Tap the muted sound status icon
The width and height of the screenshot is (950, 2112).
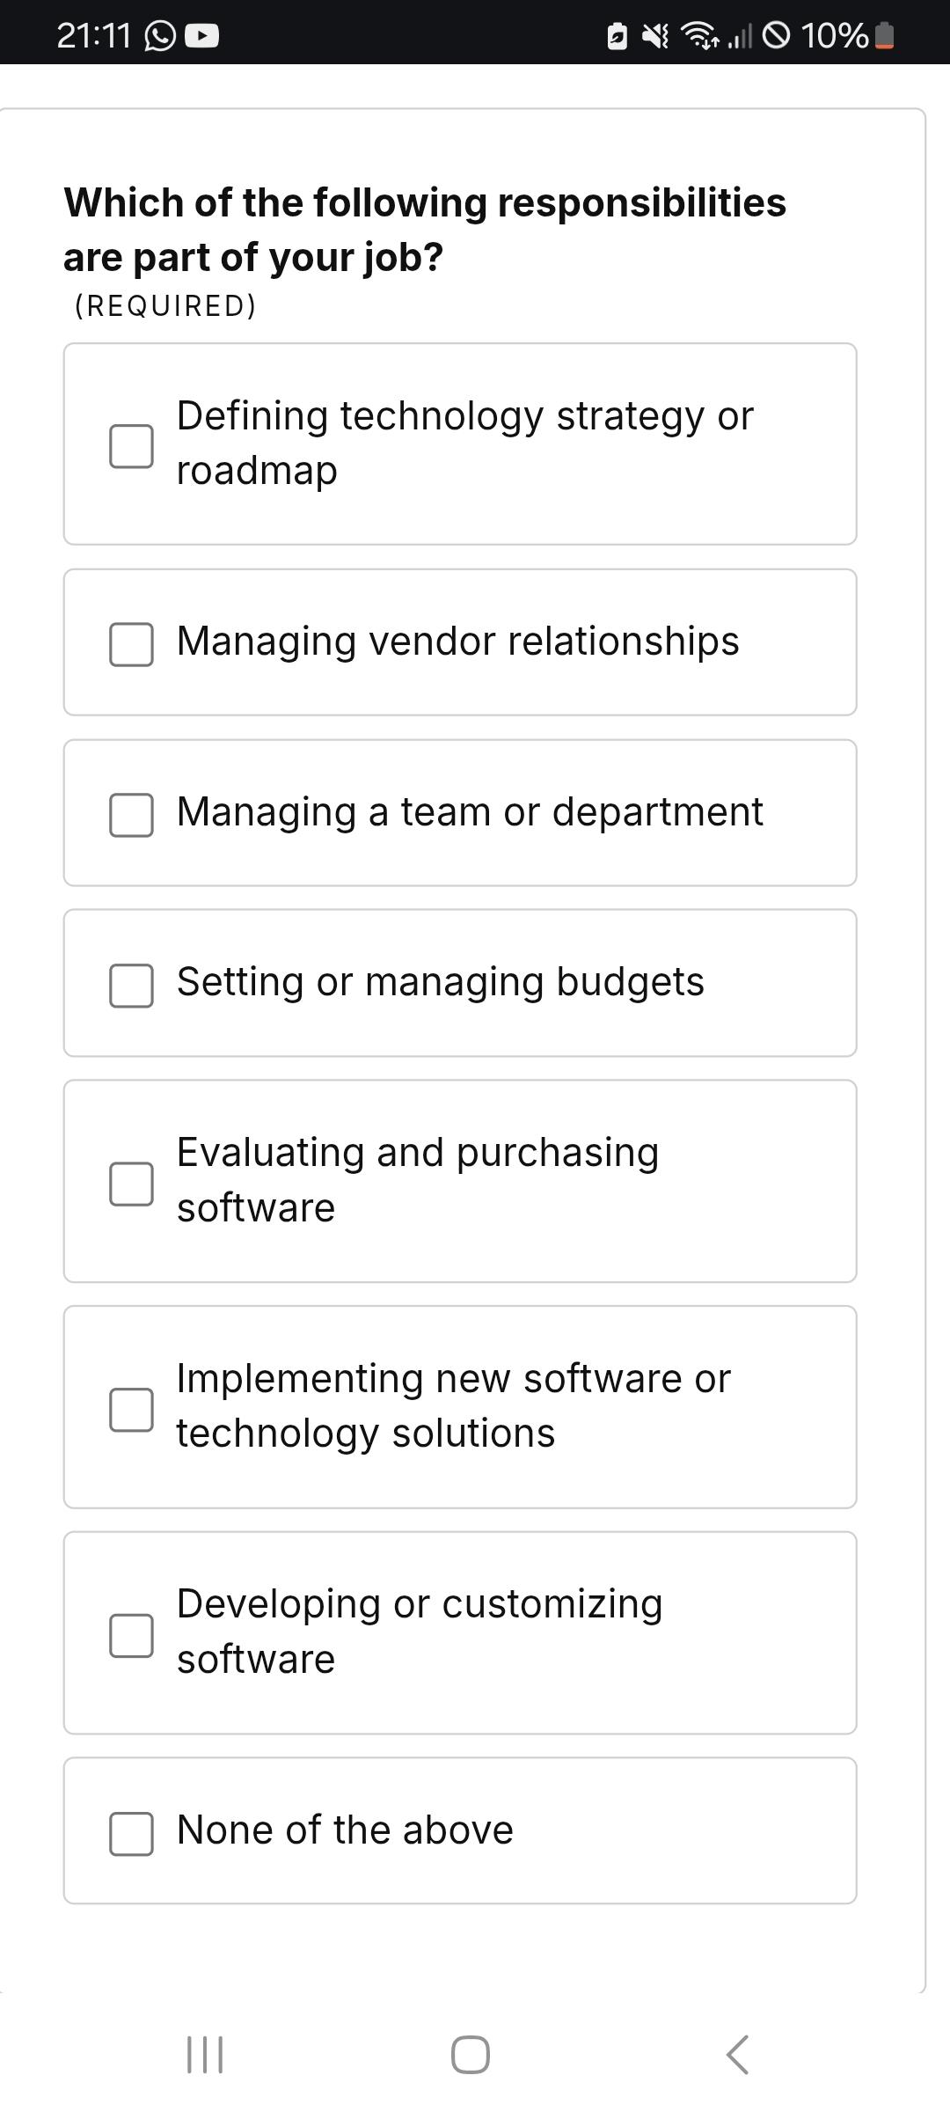655,36
